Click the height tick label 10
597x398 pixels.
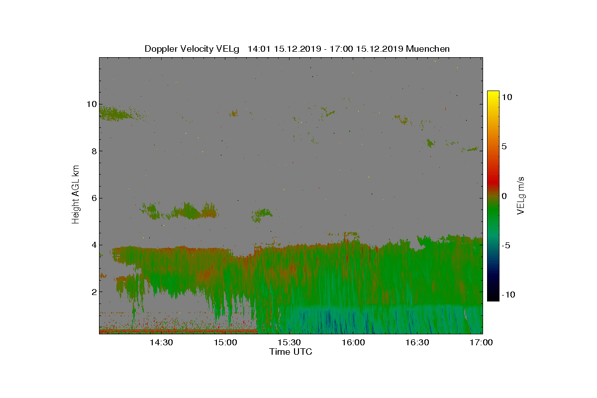[x=91, y=104]
